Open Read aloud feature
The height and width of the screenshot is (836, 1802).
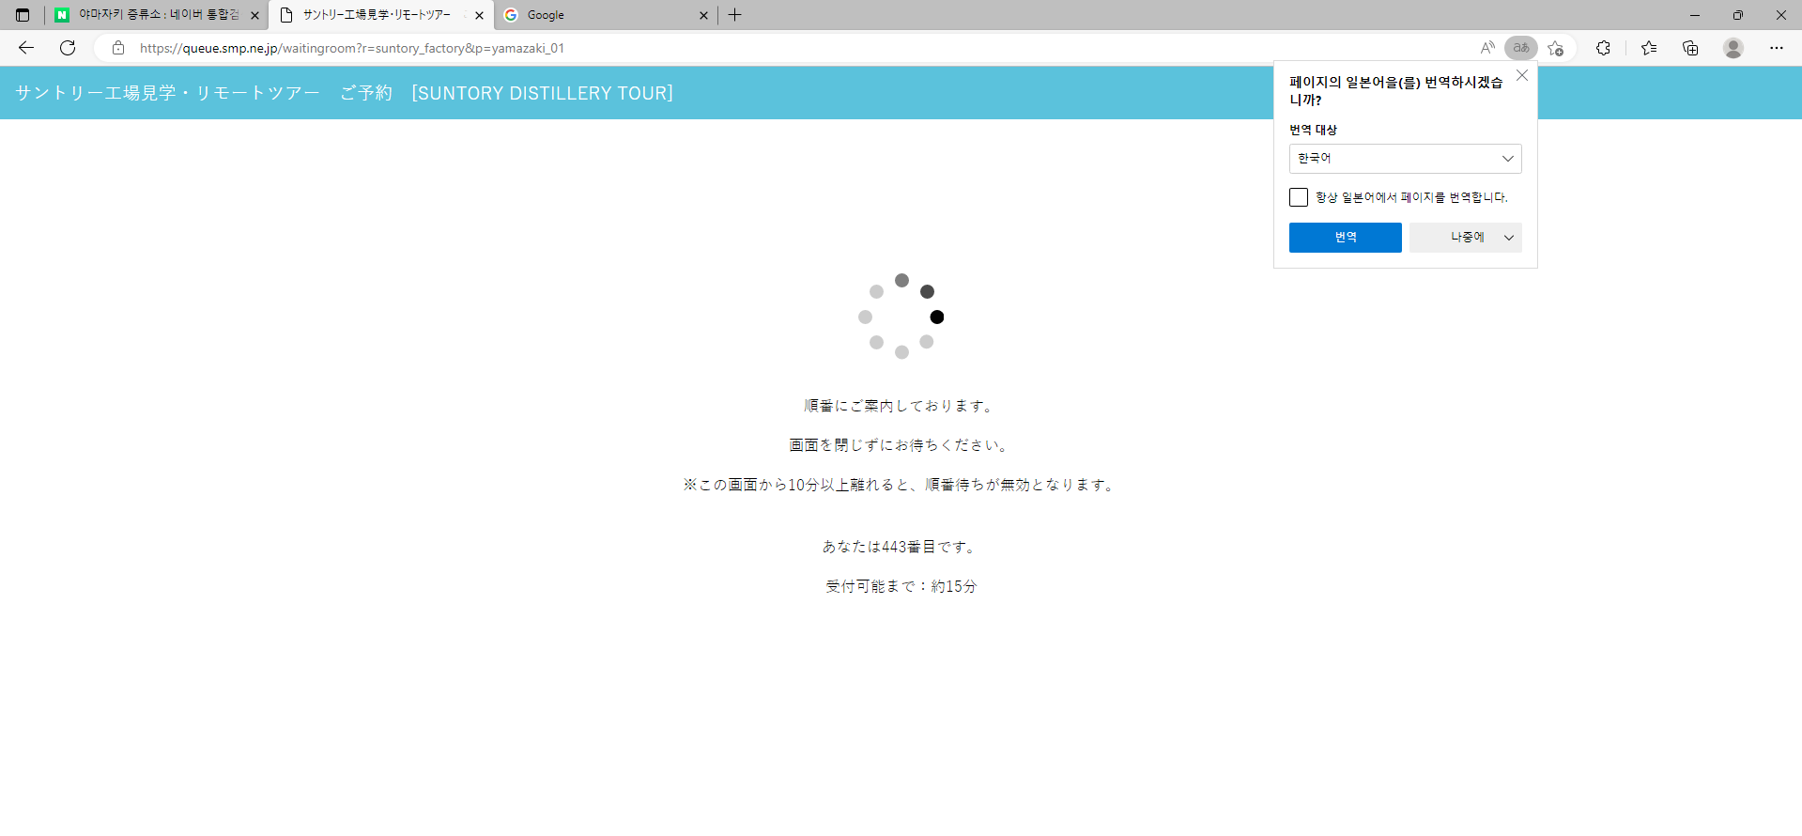(1487, 48)
